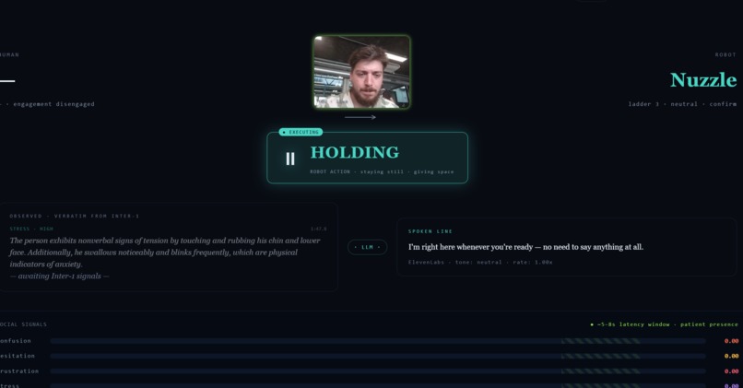Click the "awaiting Inter-1 signals" line
Screen dimensions: 743x388
point(59,276)
